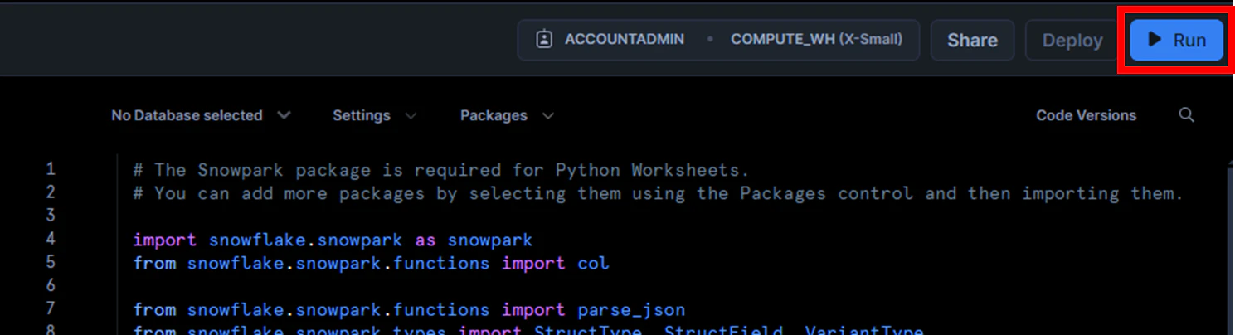Viewport: 1235px width, 335px height.
Task: Click the role badge icon beside ACCOUNTADMIN
Action: [544, 40]
